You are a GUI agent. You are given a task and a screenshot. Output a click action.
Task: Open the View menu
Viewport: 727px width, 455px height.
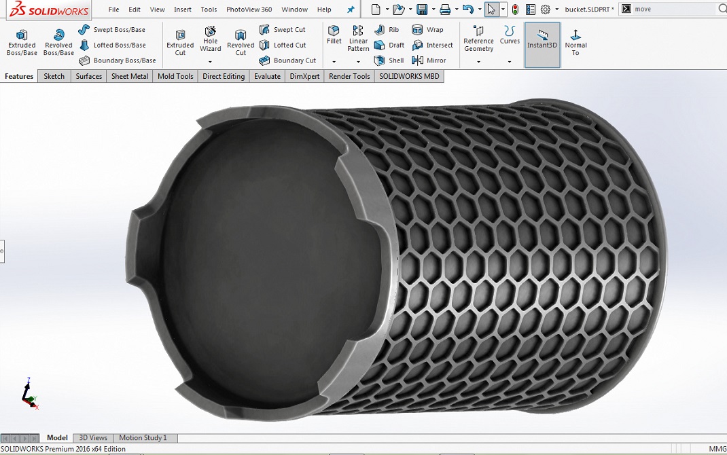(x=157, y=10)
